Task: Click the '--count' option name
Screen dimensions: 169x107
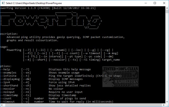Action: (6, 98)
